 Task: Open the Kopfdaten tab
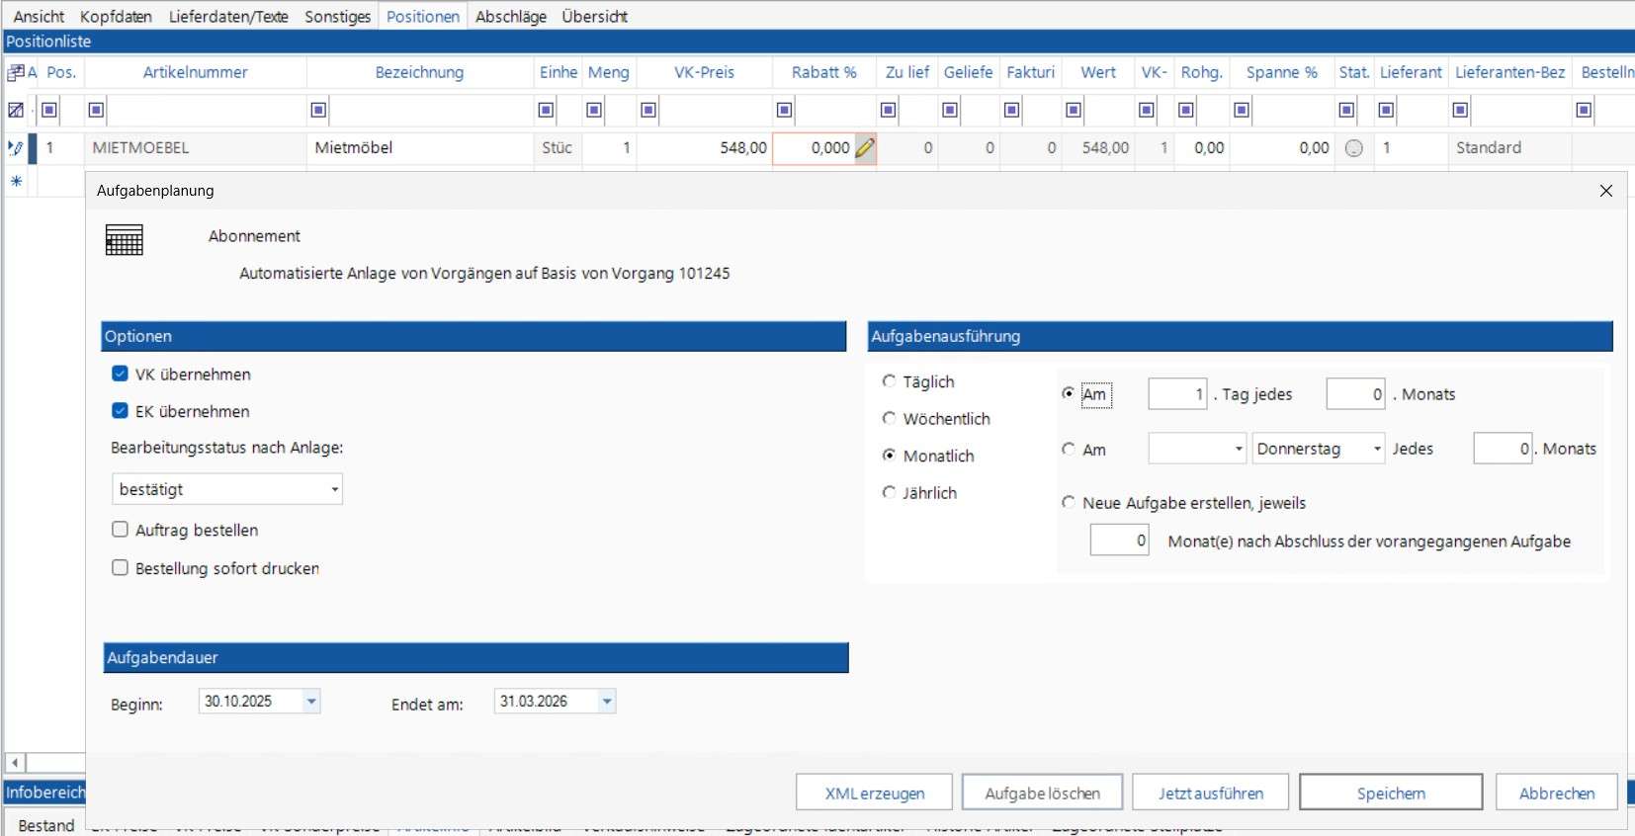point(116,16)
